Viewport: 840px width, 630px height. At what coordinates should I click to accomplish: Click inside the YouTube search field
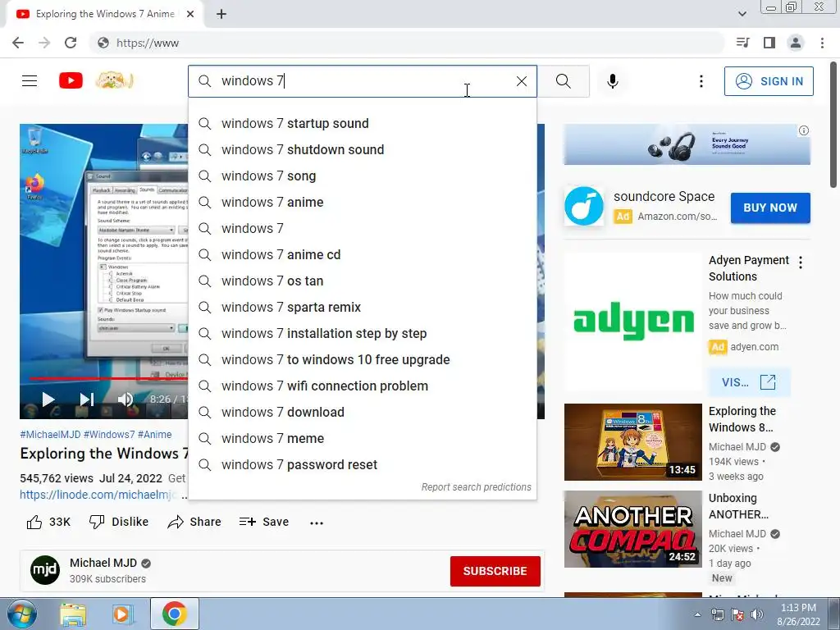[x=362, y=81]
